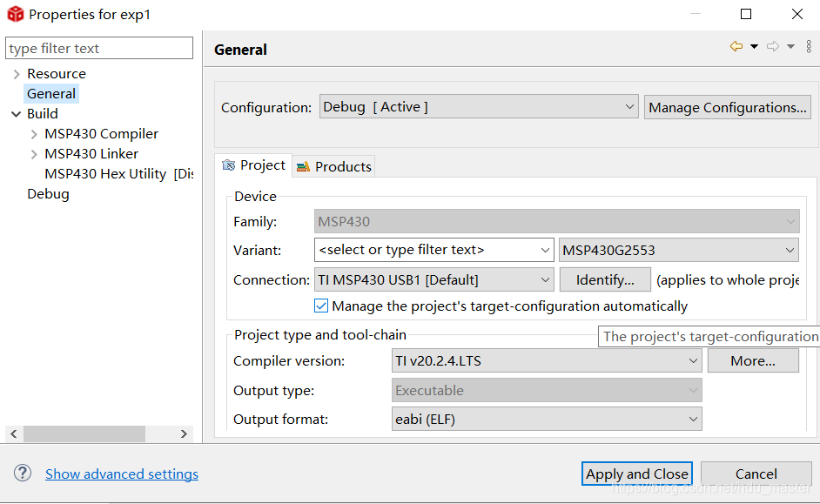The height and width of the screenshot is (504, 820).
Task: Select MSP430 Compiler tree item
Action: [x=102, y=134]
